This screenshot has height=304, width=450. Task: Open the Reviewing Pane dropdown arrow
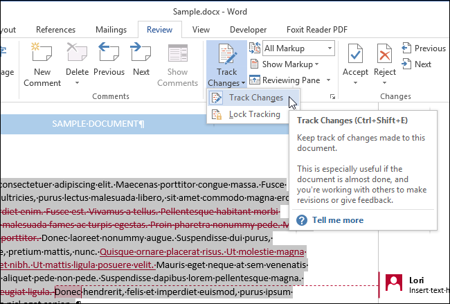pos(328,80)
